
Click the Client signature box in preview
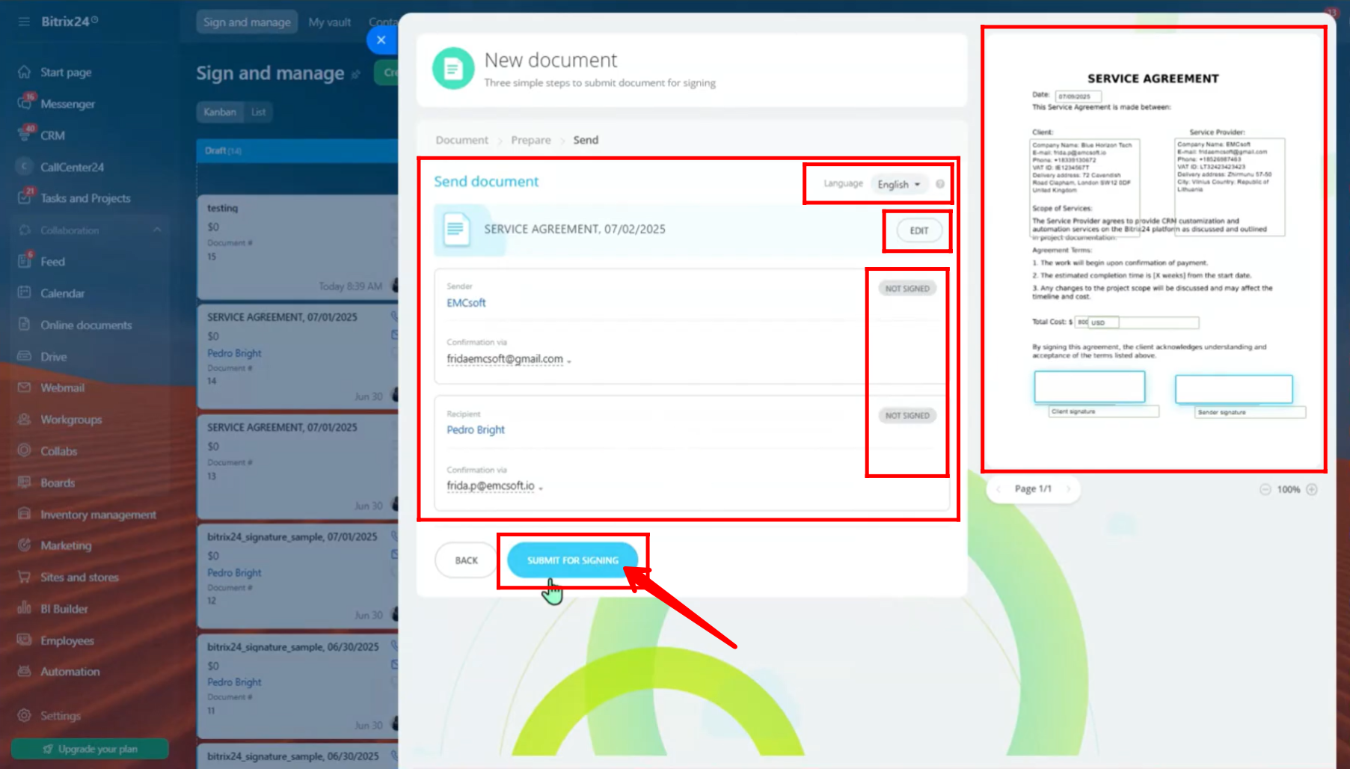click(1089, 387)
